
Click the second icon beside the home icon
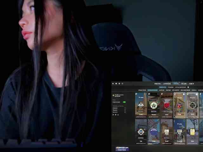click(x=116, y=84)
